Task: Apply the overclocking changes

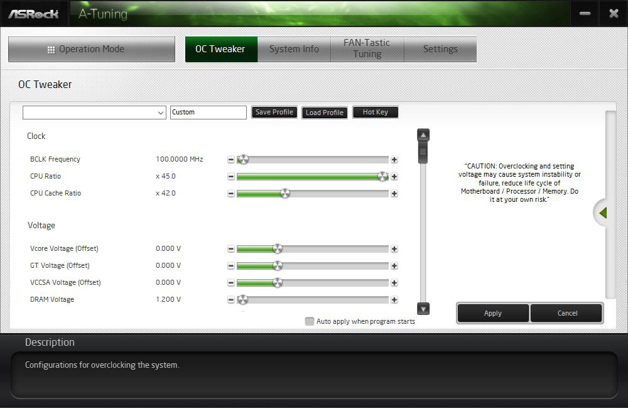Action: (492, 313)
